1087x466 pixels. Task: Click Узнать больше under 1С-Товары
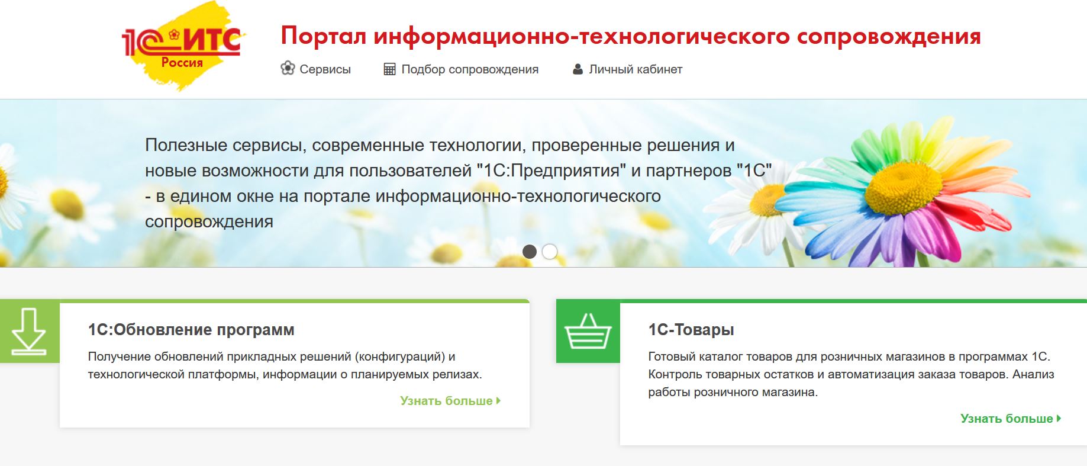[1011, 419]
